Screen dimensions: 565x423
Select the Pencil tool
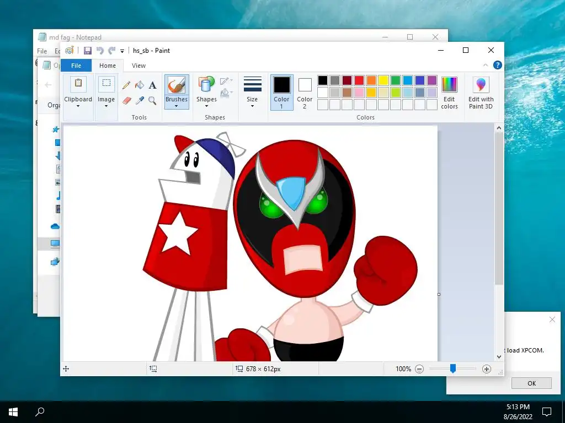tap(126, 85)
